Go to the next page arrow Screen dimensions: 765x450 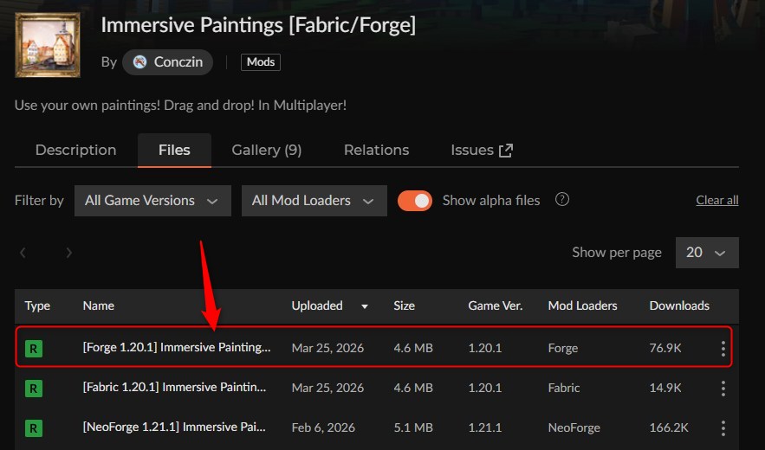point(68,253)
